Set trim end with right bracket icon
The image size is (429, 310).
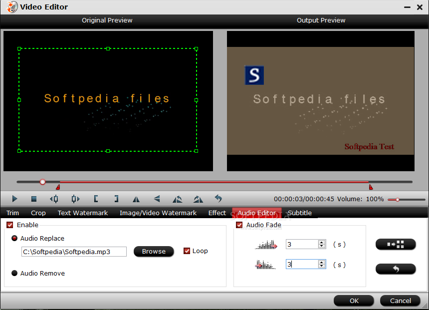pos(116,199)
